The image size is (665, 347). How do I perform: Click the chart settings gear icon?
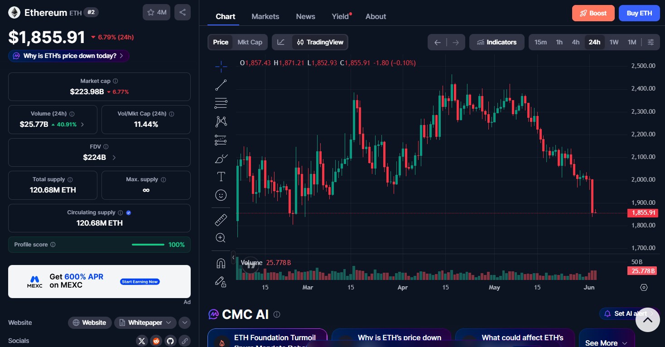coord(644,287)
